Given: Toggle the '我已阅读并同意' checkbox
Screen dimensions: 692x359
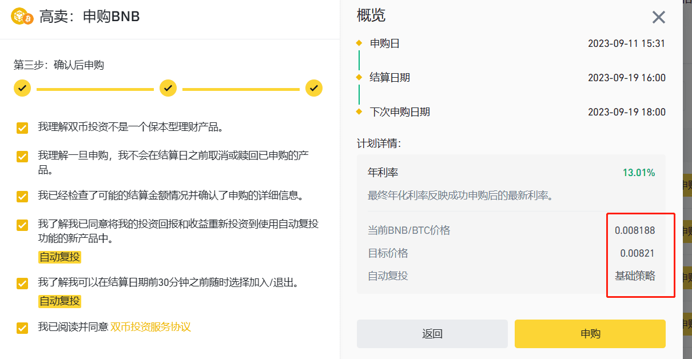Looking at the screenshot, I should pyautogui.click(x=22, y=328).
